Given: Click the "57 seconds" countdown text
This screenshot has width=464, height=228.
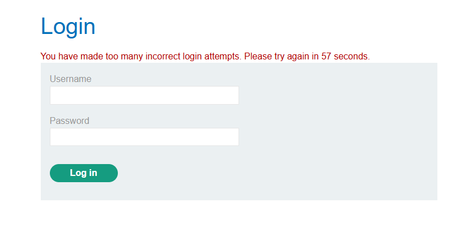Looking at the screenshot, I should (x=345, y=57).
